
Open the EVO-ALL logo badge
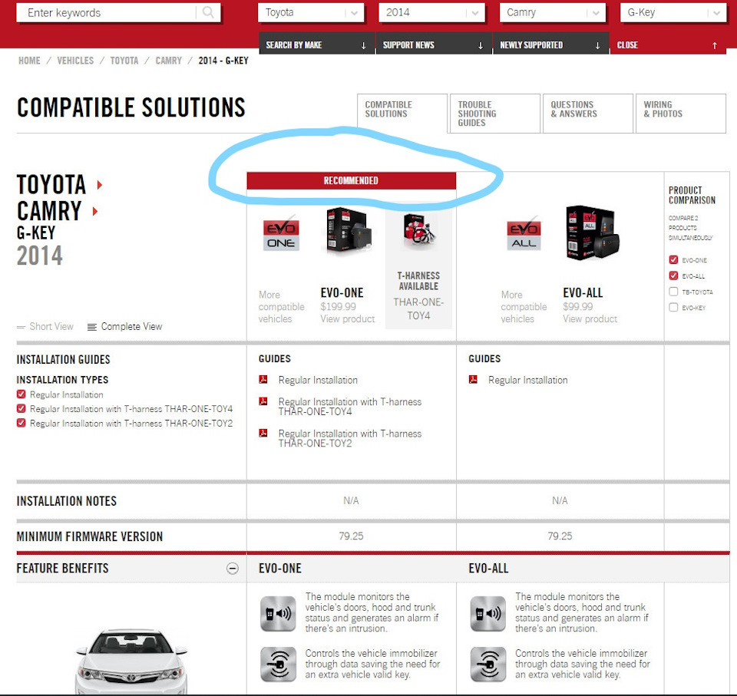(524, 233)
